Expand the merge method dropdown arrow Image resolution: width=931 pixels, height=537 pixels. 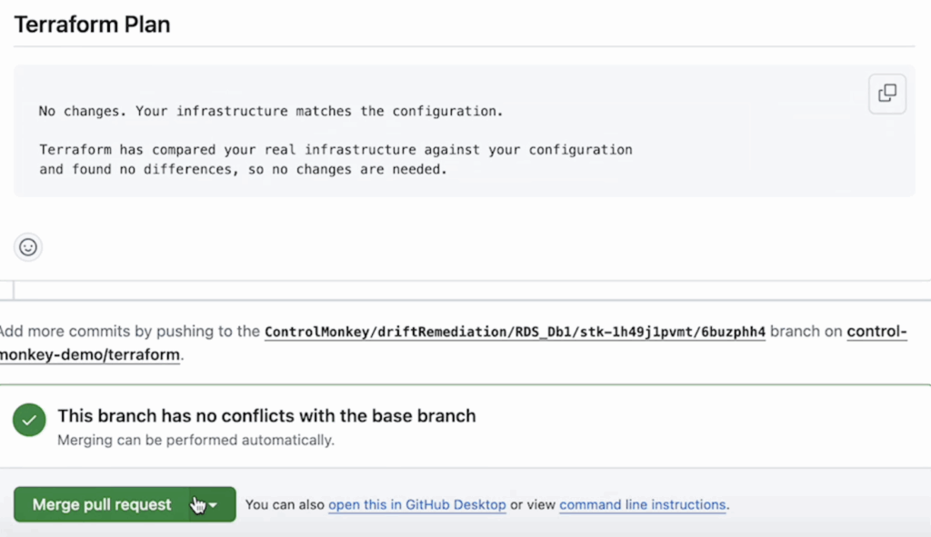(214, 505)
